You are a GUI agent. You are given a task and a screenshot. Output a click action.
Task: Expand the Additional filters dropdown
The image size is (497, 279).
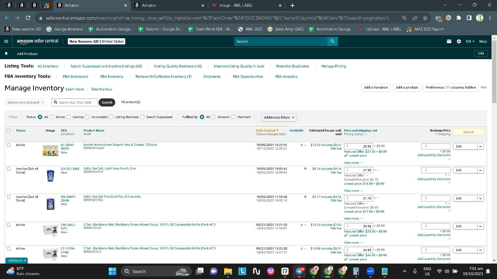279,117
